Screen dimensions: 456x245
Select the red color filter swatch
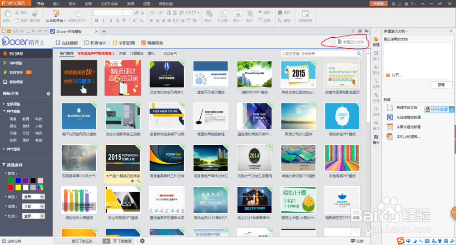click(x=11, y=188)
